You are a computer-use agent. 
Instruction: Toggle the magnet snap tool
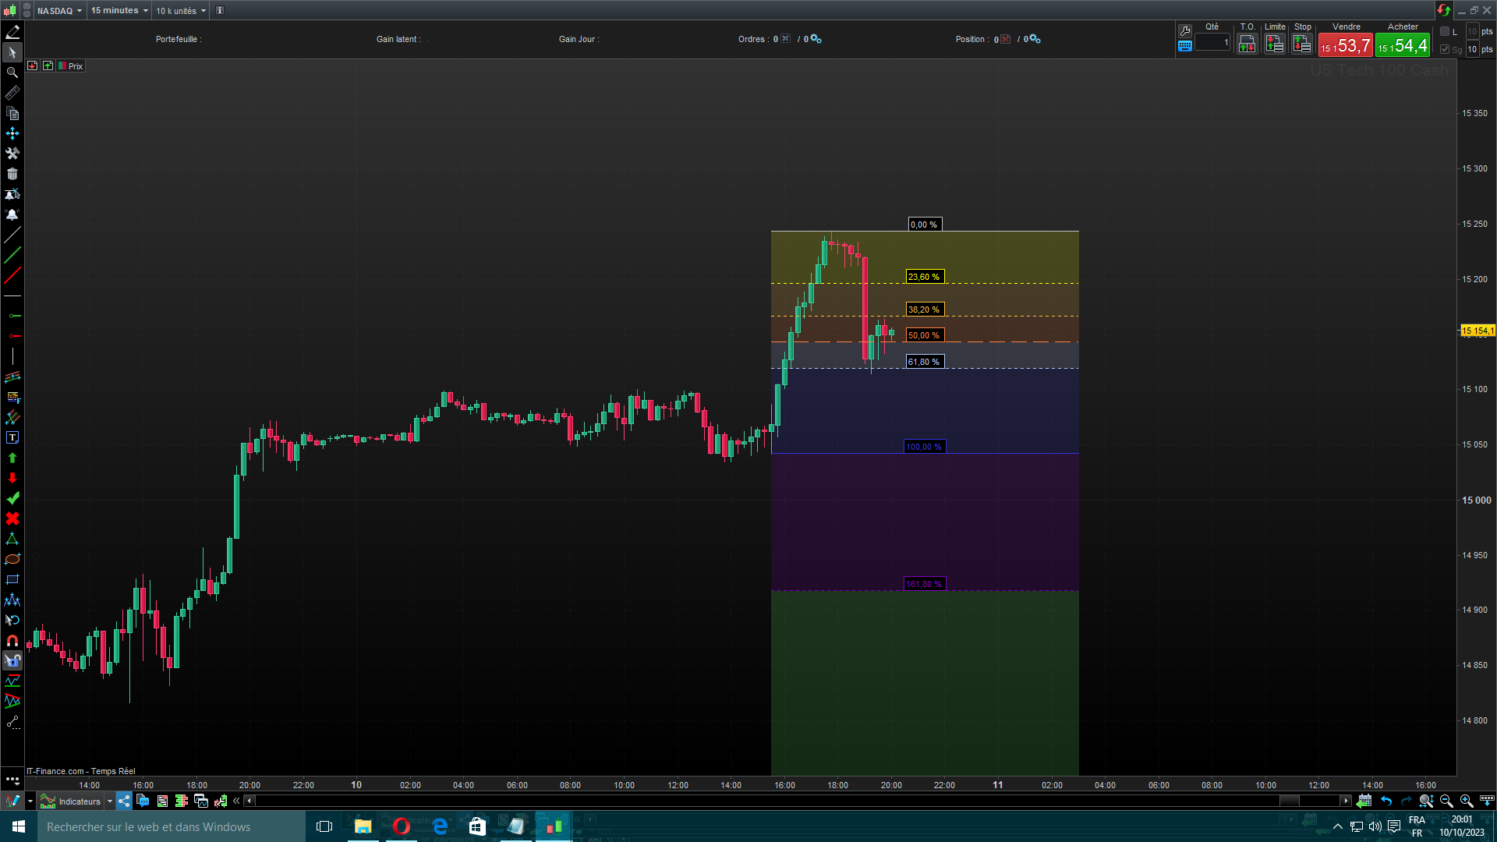[x=12, y=641]
